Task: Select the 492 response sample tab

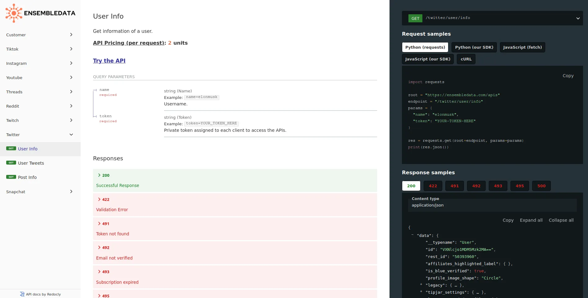Action: pos(476,186)
